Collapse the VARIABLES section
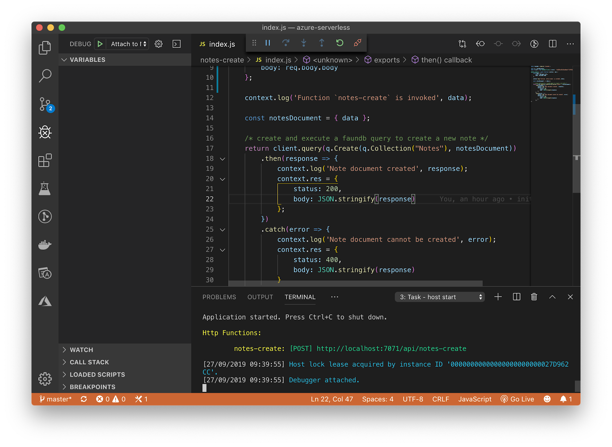612x447 pixels. pyautogui.click(x=87, y=60)
